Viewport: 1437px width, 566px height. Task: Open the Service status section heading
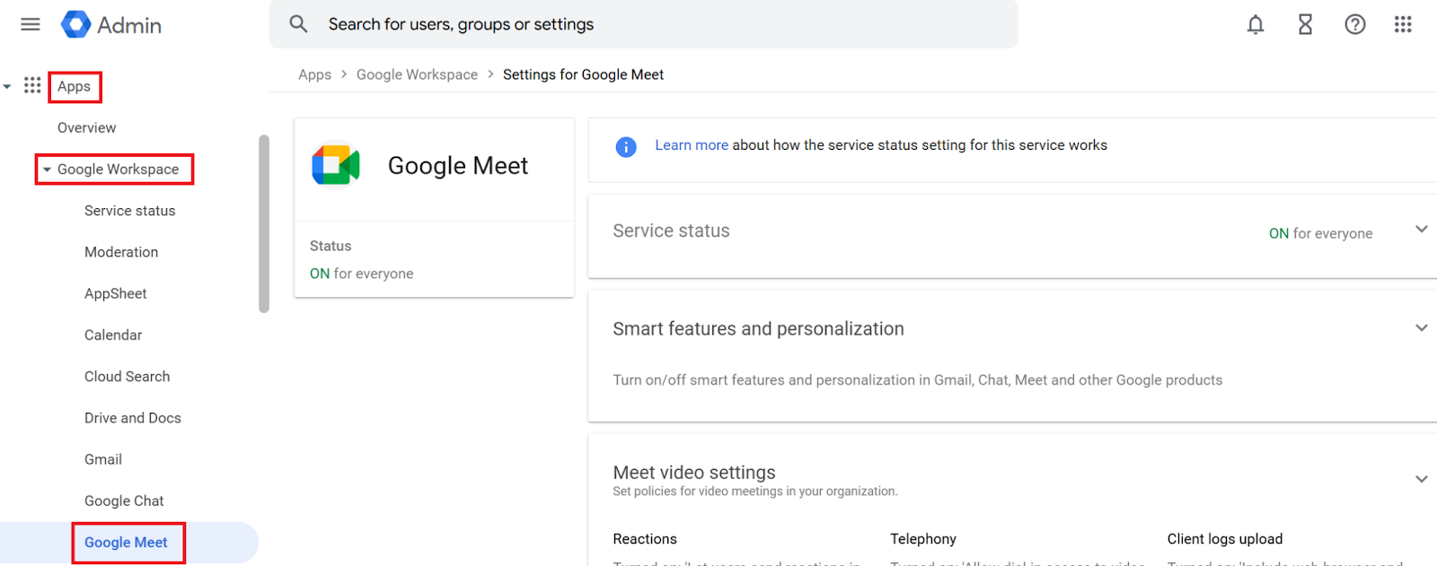point(671,231)
